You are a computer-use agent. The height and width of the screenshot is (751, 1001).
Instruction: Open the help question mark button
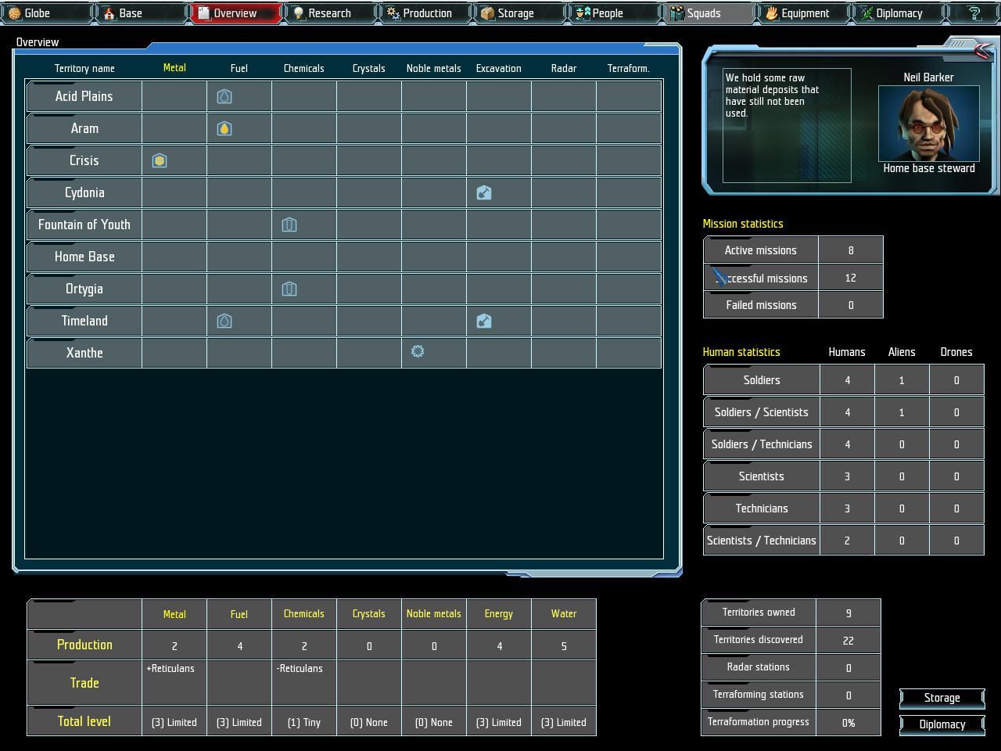tap(974, 13)
